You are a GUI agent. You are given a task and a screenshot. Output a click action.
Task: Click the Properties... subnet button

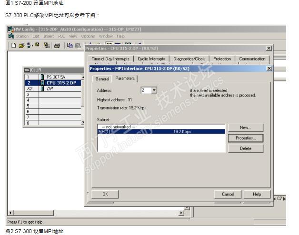(246, 138)
